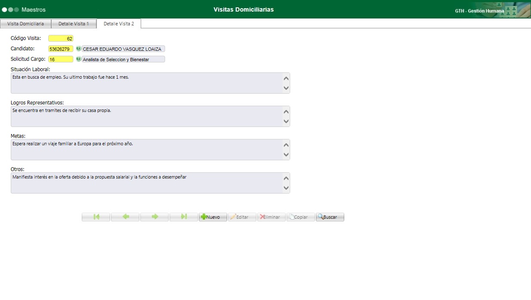Click the Visitas Domiciliarias title
The image size is (531, 300).
244,9
